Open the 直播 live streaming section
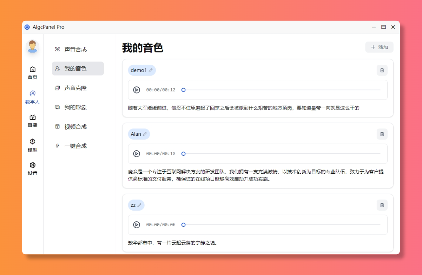The height and width of the screenshot is (275, 422). point(32,121)
